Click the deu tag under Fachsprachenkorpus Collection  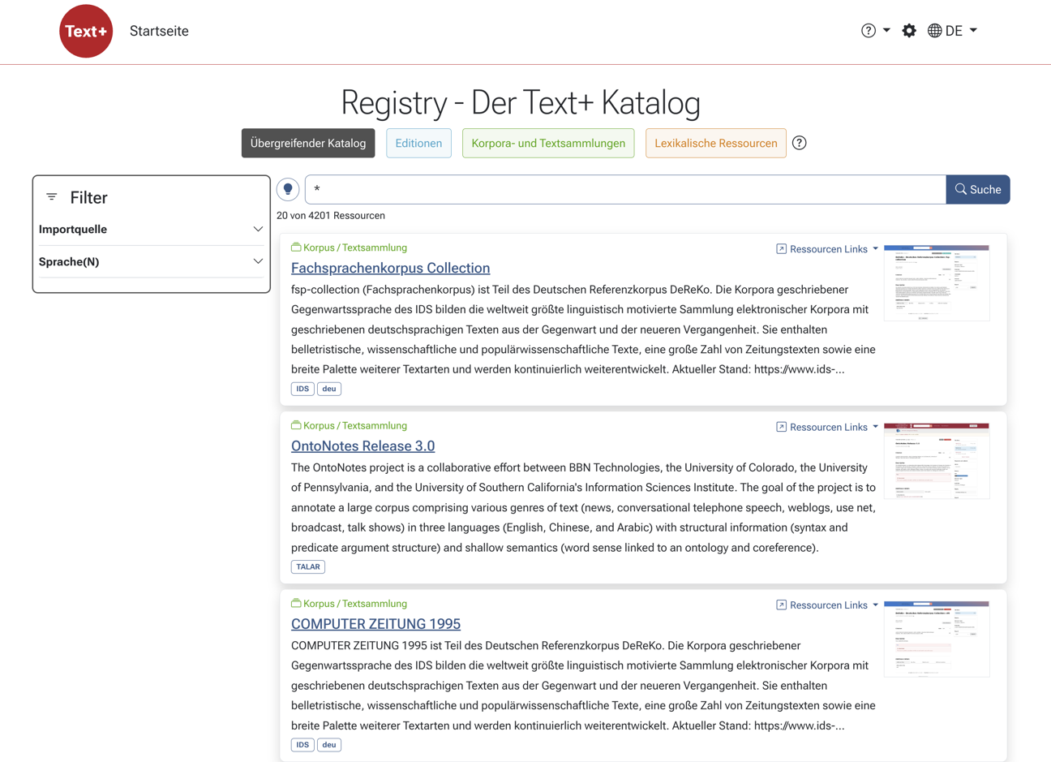pyautogui.click(x=329, y=389)
